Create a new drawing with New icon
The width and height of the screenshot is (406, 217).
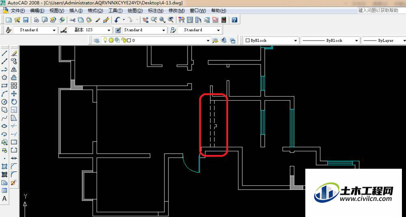pyautogui.click(x=9, y=19)
